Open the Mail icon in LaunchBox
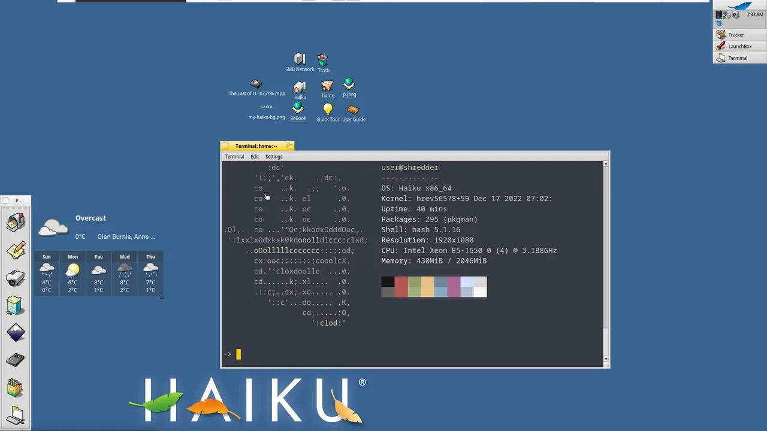The image size is (767, 431). point(16,222)
